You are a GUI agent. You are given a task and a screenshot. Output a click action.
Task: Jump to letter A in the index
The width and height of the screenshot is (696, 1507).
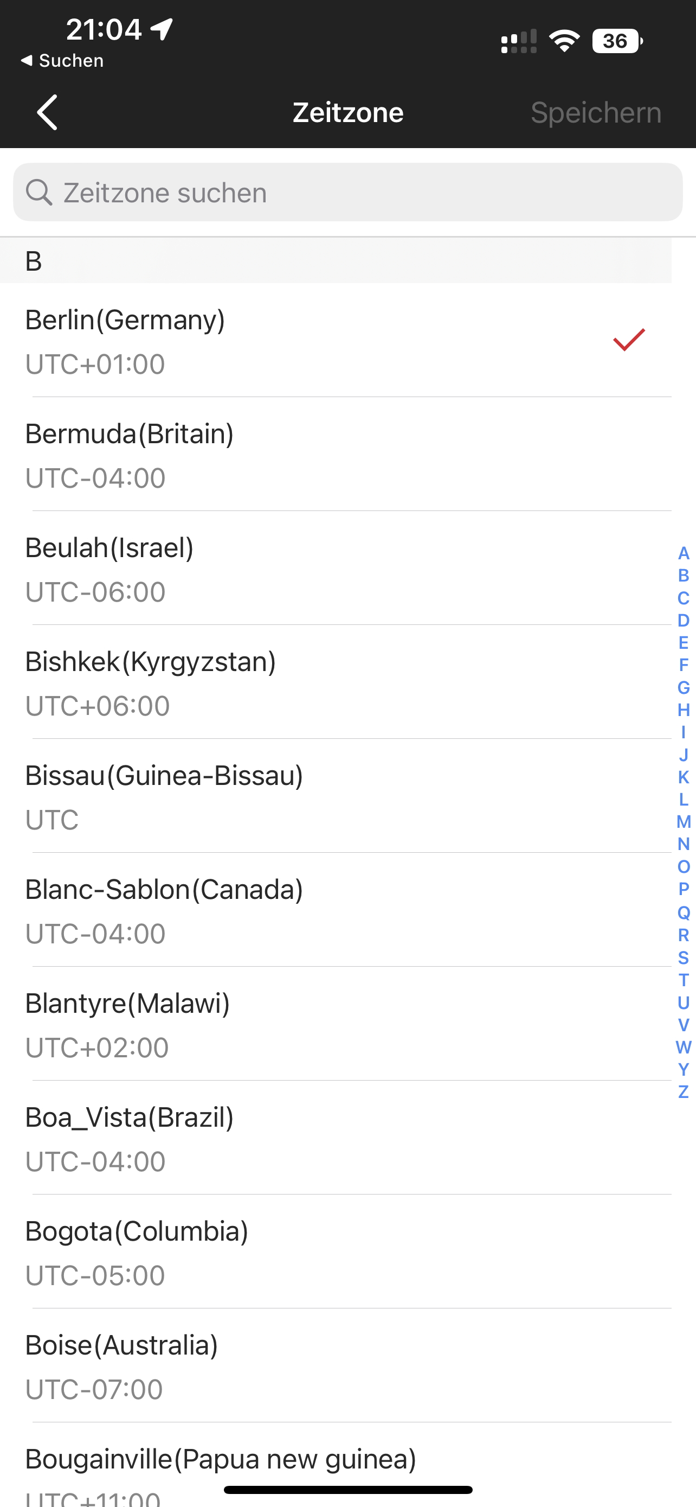[x=683, y=553]
